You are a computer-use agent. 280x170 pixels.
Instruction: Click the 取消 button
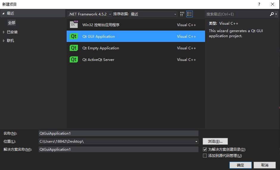tap(265, 165)
